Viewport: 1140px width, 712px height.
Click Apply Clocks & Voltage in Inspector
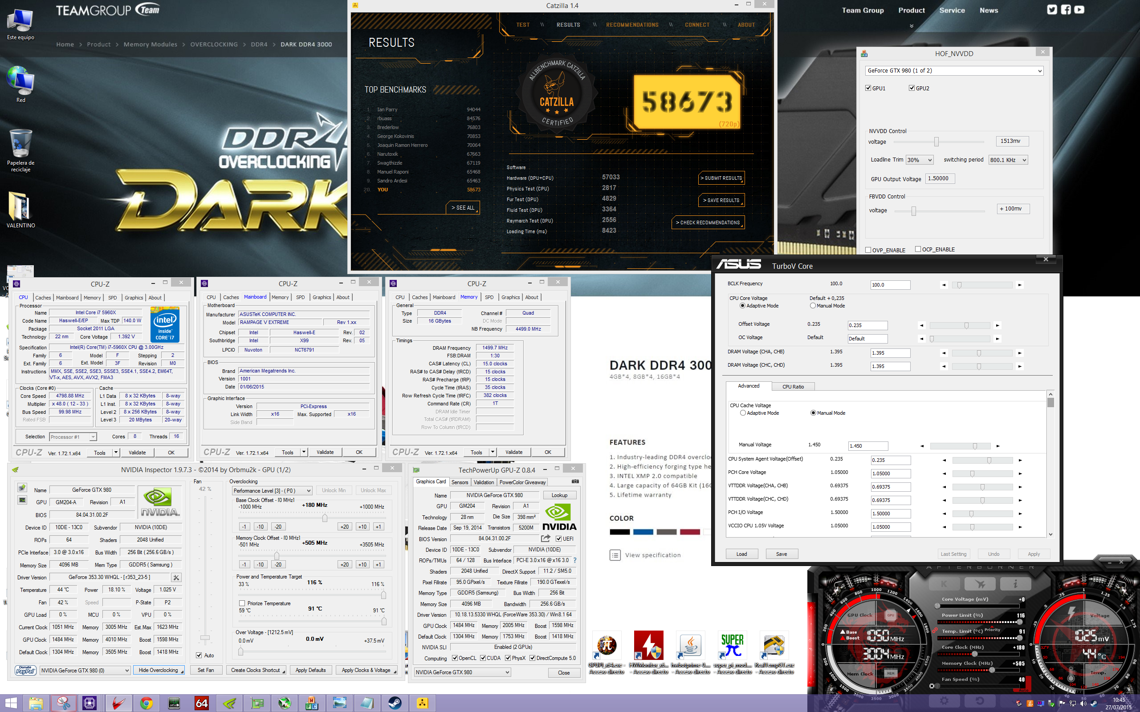pyautogui.click(x=367, y=670)
